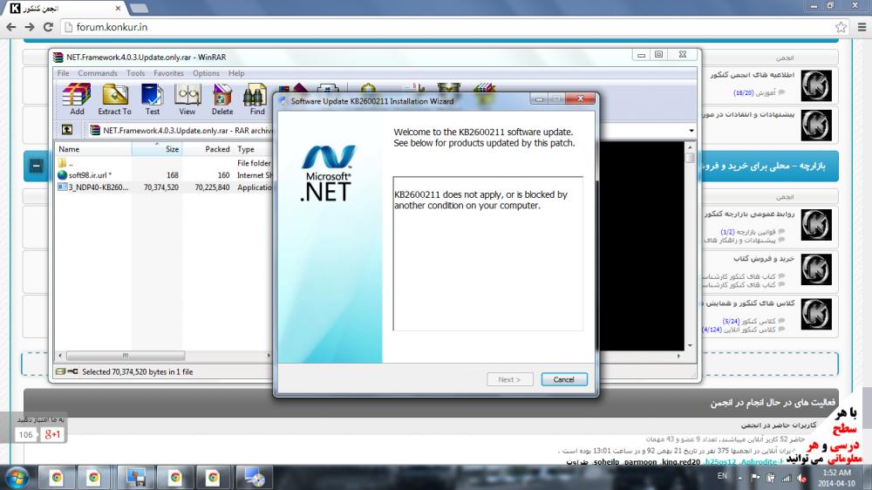Click forum icon beside اطلاعیه های انجمن کنکور

[x=816, y=85]
